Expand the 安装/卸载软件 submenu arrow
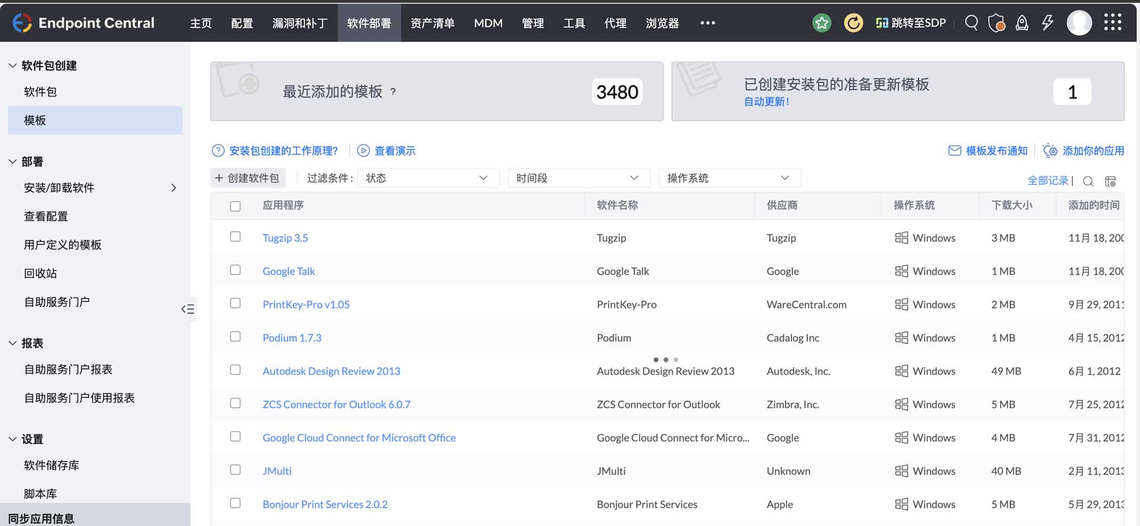This screenshot has height=526, width=1140. tap(173, 188)
